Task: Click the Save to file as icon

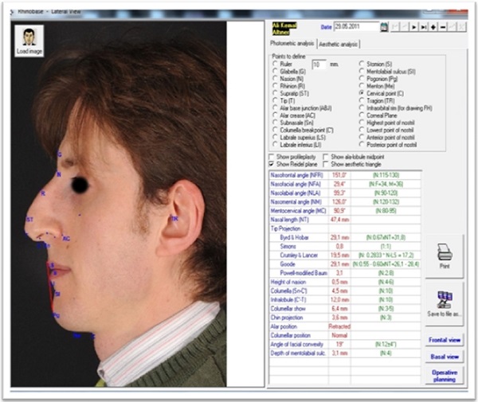Action: [445, 298]
